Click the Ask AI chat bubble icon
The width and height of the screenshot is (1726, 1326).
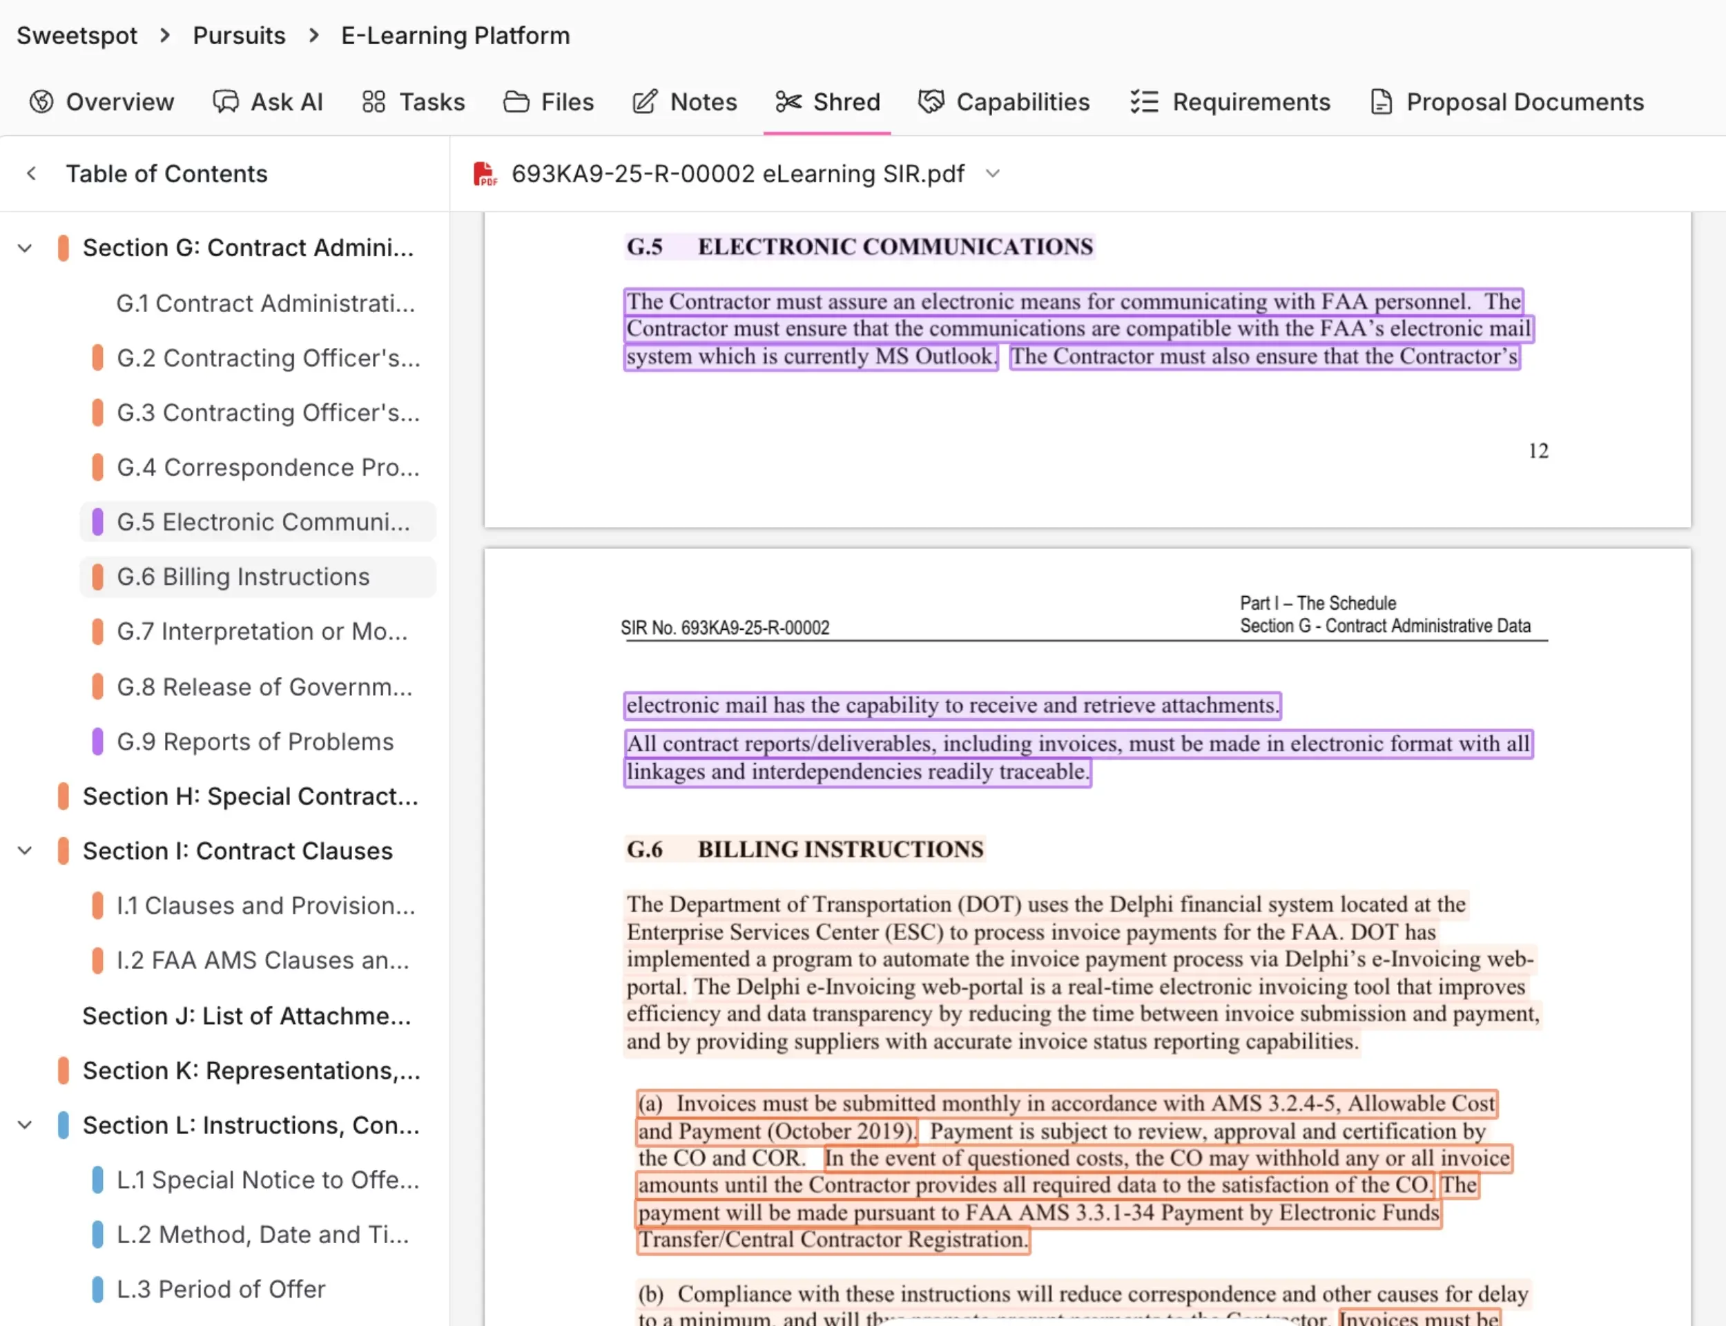click(226, 102)
